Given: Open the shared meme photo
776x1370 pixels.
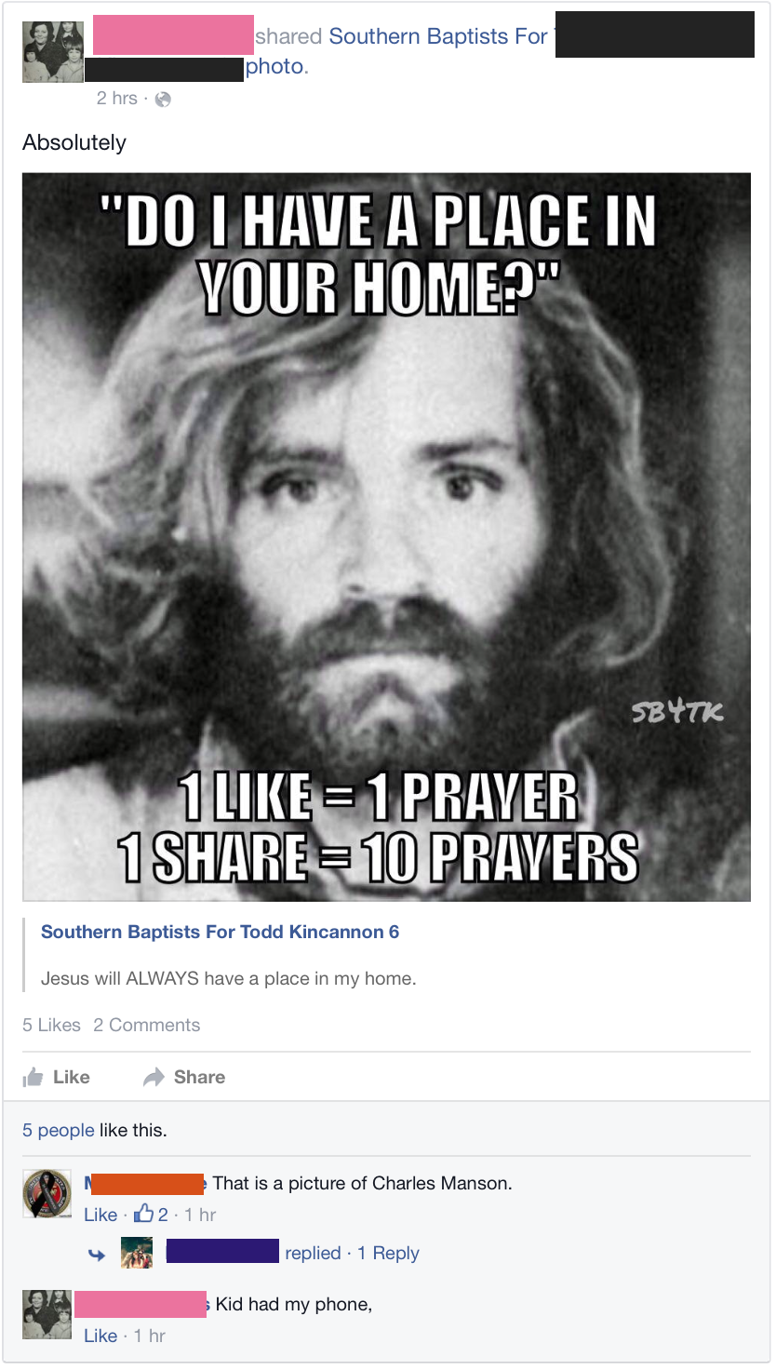Looking at the screenshot, I should pos(386,537).
